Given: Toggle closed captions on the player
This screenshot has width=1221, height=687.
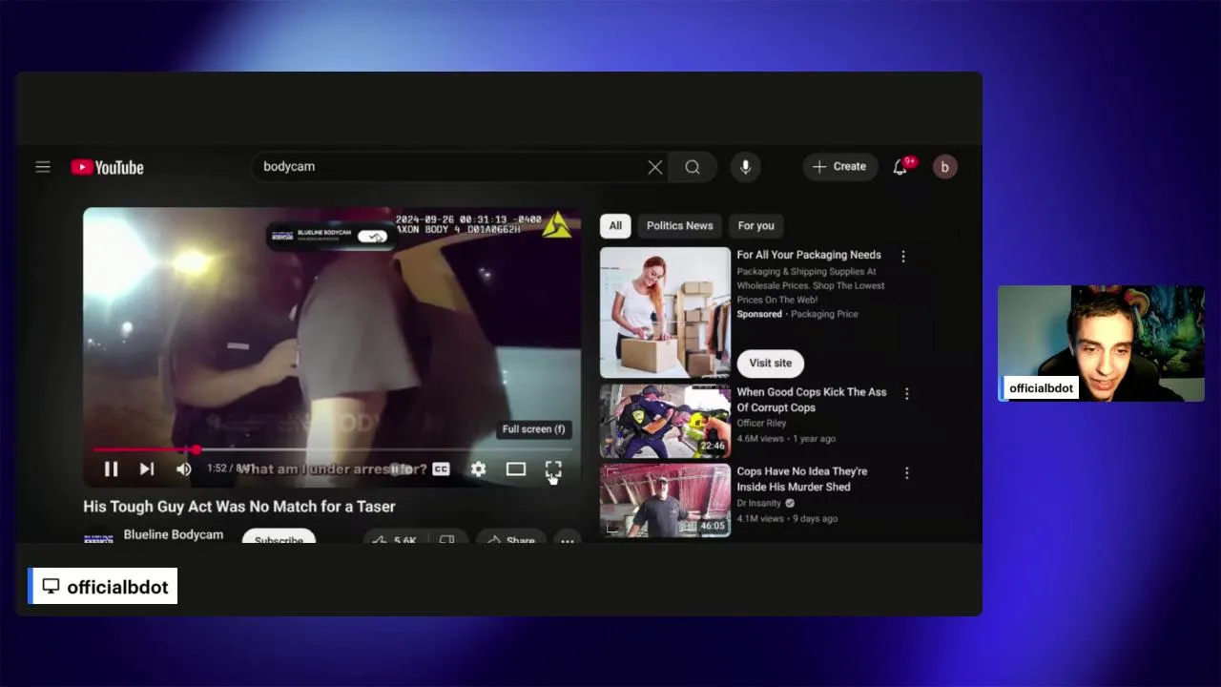Looking at the screenshot, I should pos(441,469).
